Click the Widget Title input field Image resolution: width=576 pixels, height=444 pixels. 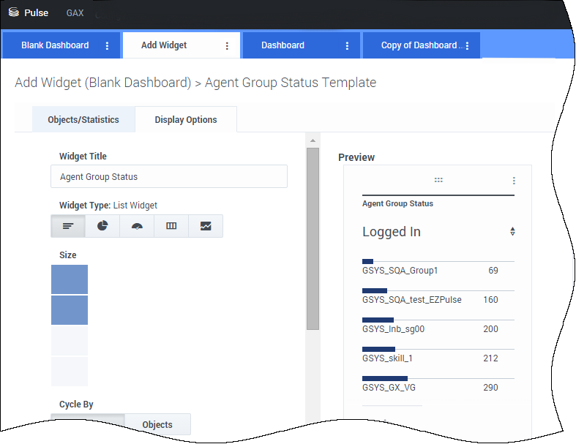point(169,176)
